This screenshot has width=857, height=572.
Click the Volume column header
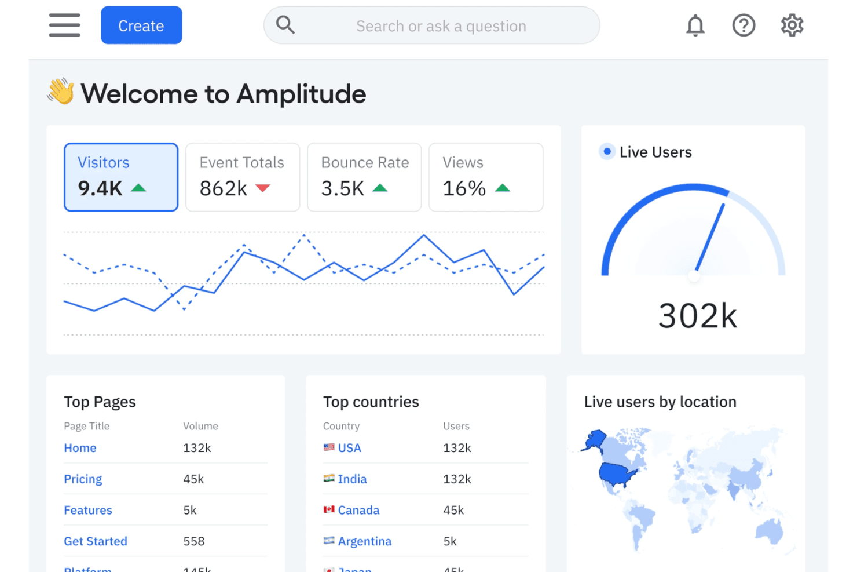point(200,426)
